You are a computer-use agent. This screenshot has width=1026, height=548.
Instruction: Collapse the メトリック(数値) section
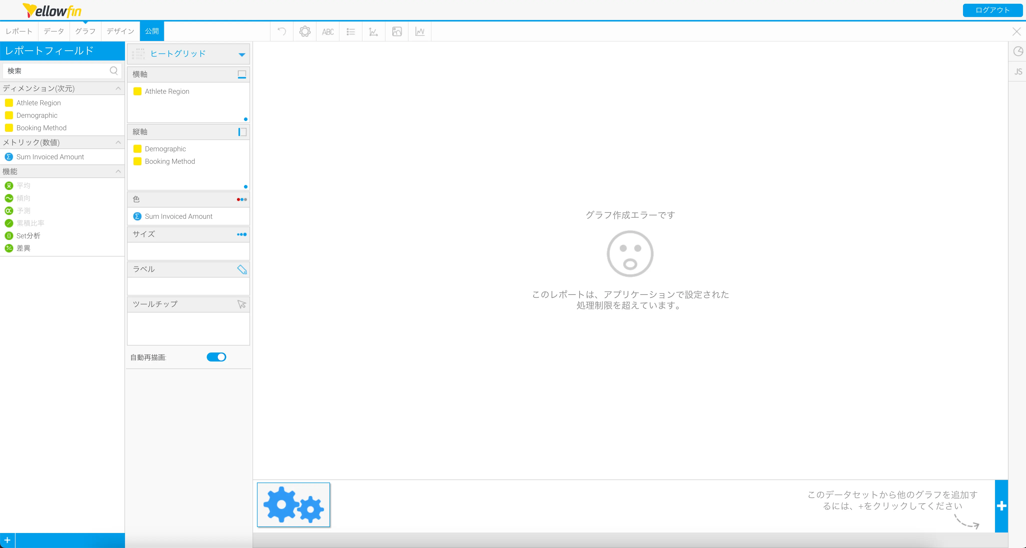pos(118,142)
